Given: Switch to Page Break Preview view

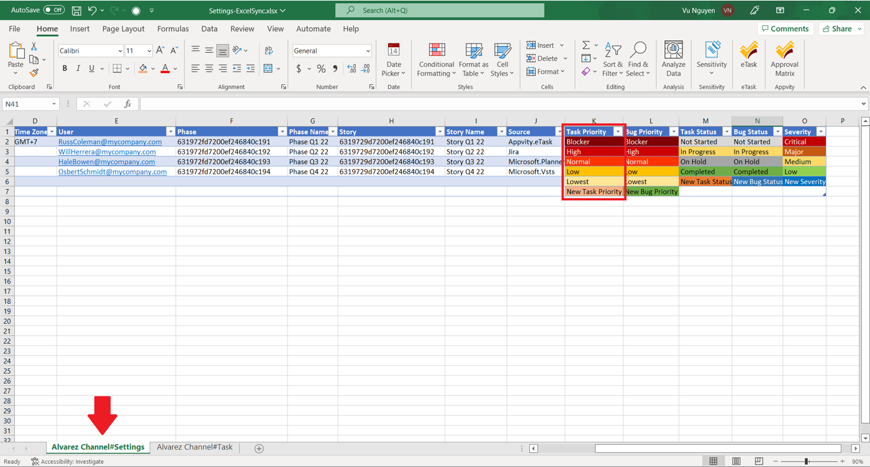Looking at the screenshot, I should pyautogui.click(x=759, y=461).
